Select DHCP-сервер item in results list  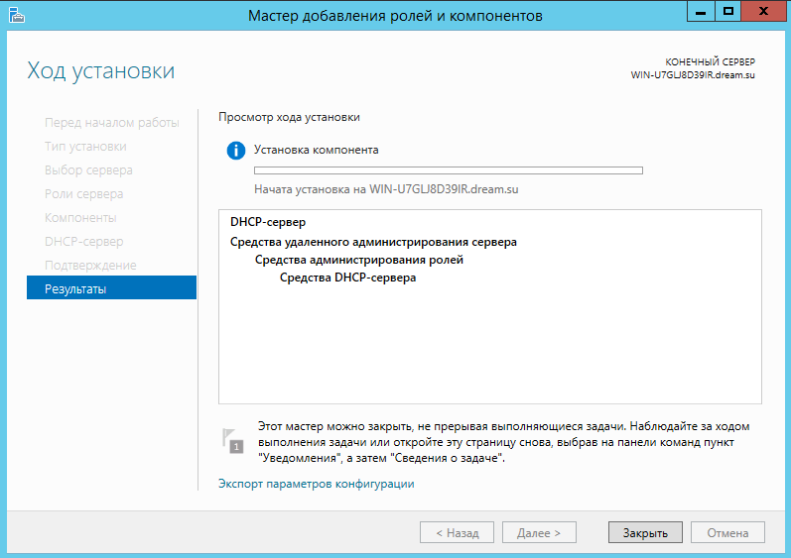click(x=268, y=222)
